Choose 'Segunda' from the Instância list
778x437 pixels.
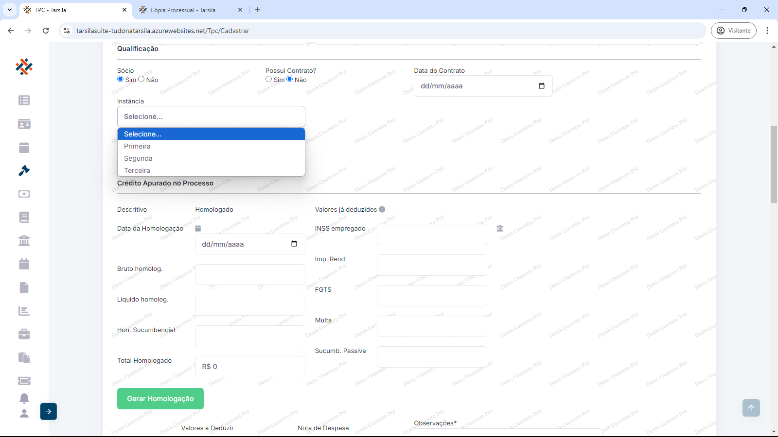(x=138, y=158)
